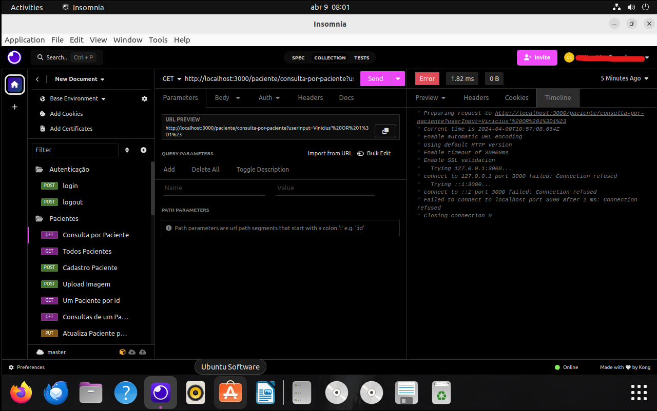Open Rhythmbox from the dock
Image resolution: width=657 pixels, height=411 pixels.
pos(196,393)
